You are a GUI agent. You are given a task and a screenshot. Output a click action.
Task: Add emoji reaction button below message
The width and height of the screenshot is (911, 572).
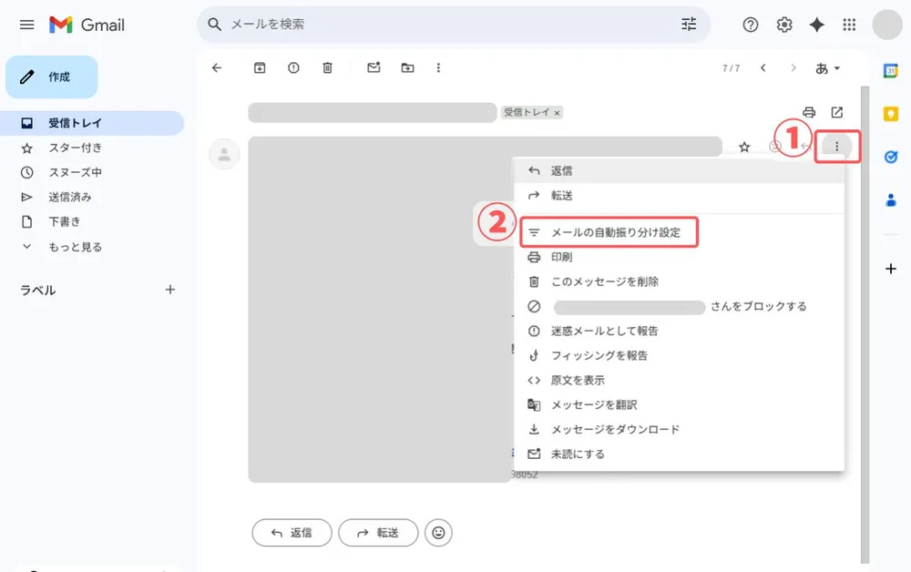coord(438,533)
